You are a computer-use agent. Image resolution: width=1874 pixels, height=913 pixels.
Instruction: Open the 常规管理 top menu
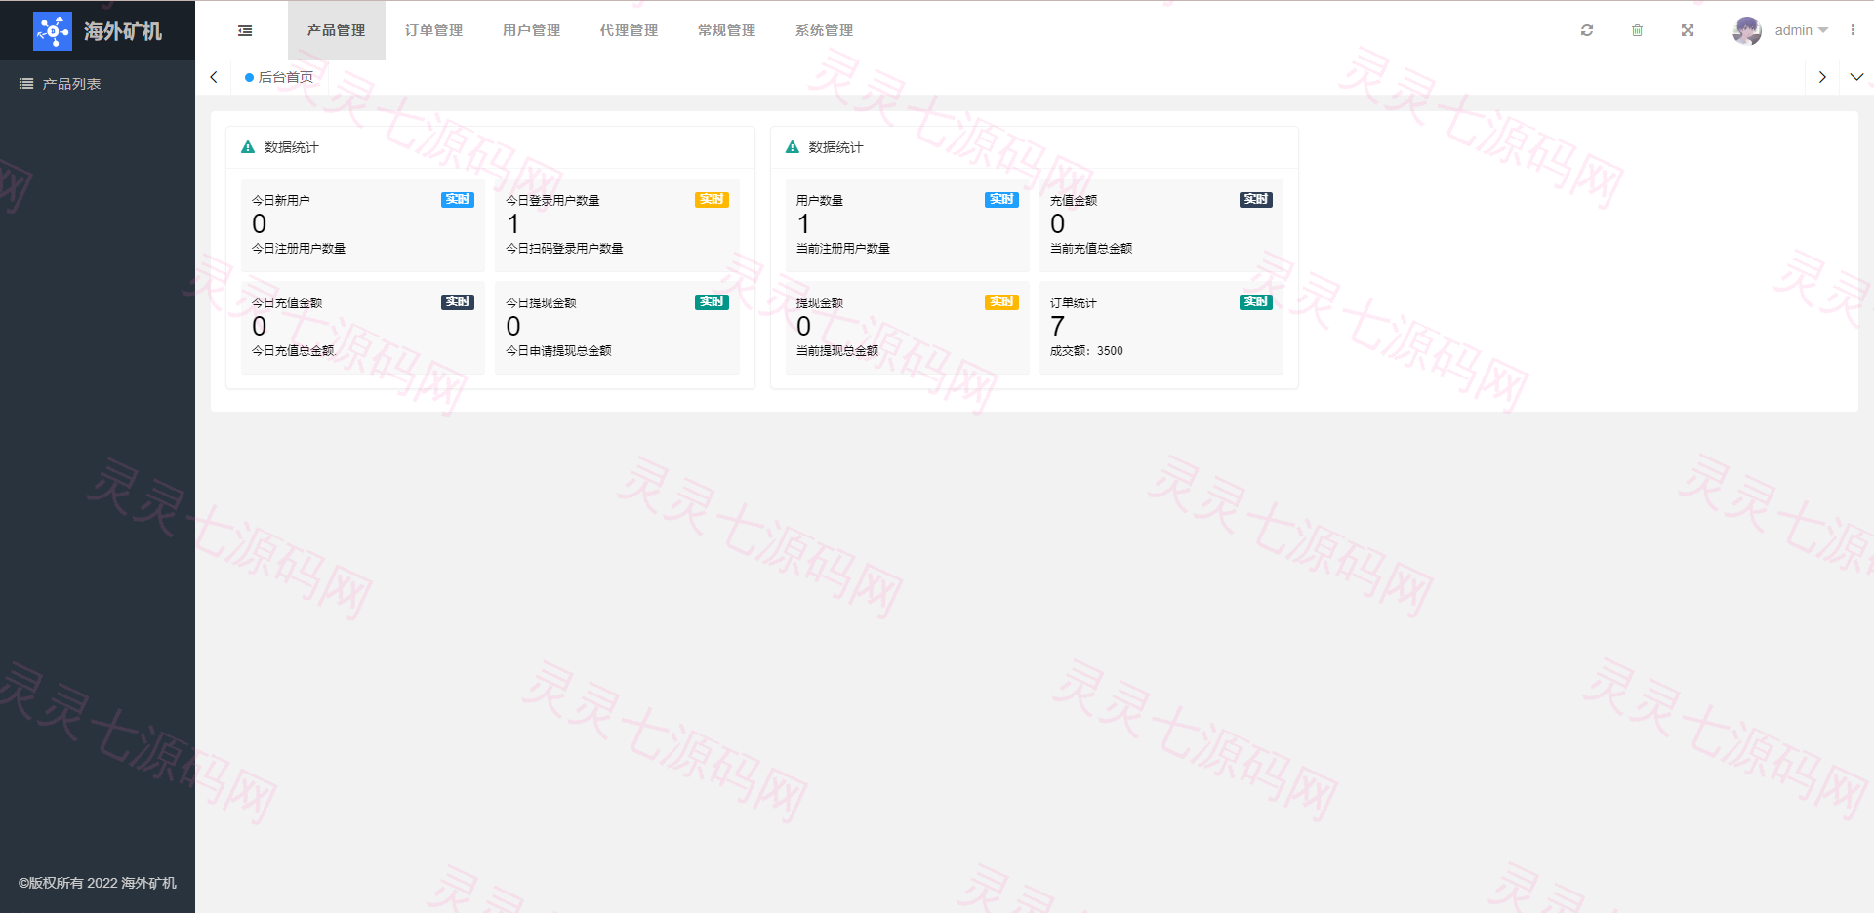tap(726, 30)
